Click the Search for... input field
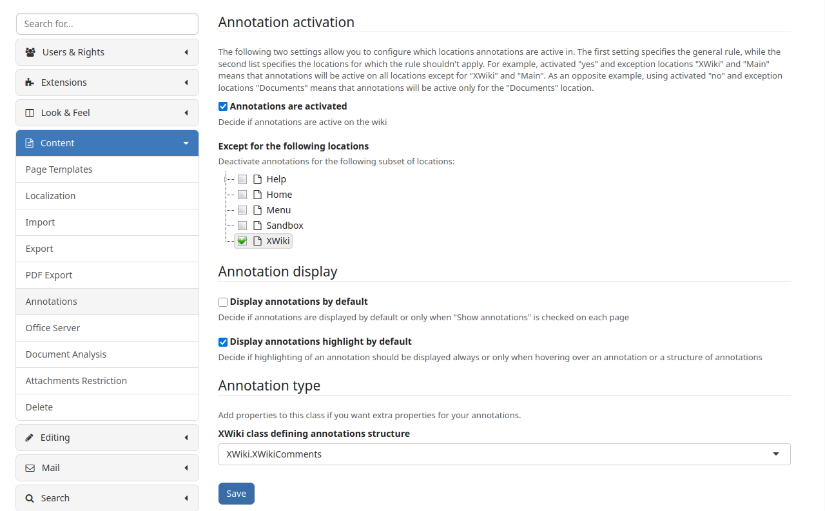This screenshot has width=825, height=511. coord(107,24)
